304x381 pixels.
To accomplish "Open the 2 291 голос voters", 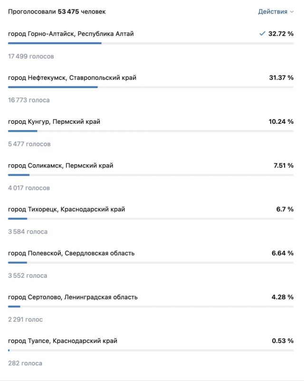I will click(x=26, y=319).
